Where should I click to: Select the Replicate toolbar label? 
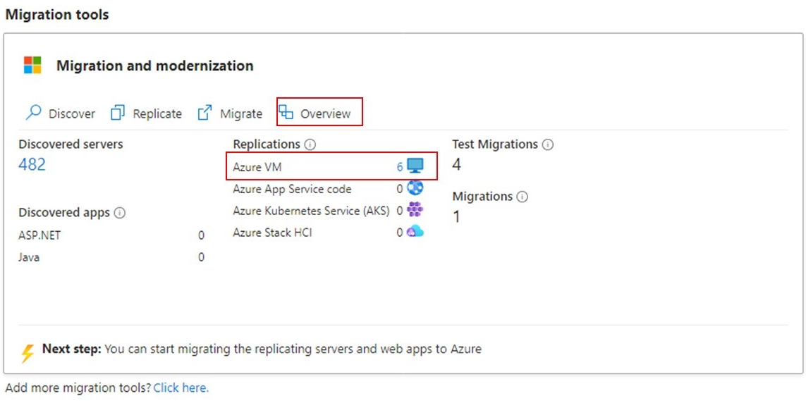tap(157, 113)
